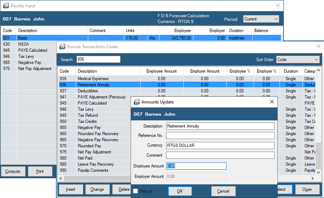
Task: Click down arrow of transactions list scrollbar
Action: point(319,172)
